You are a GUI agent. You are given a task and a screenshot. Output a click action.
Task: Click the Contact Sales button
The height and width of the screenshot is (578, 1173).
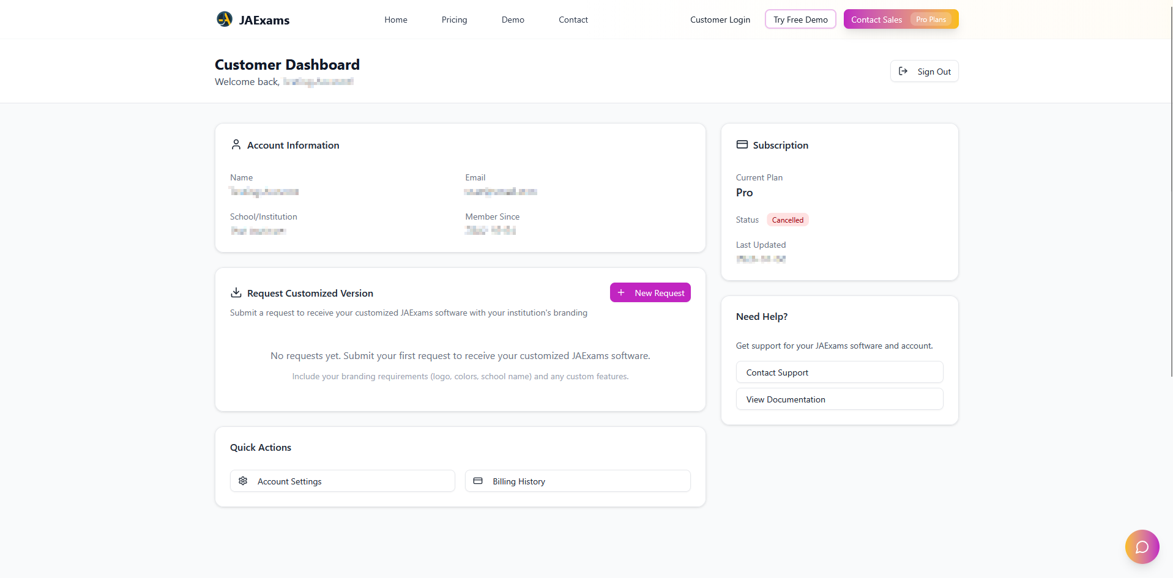[x=876, y=20]
